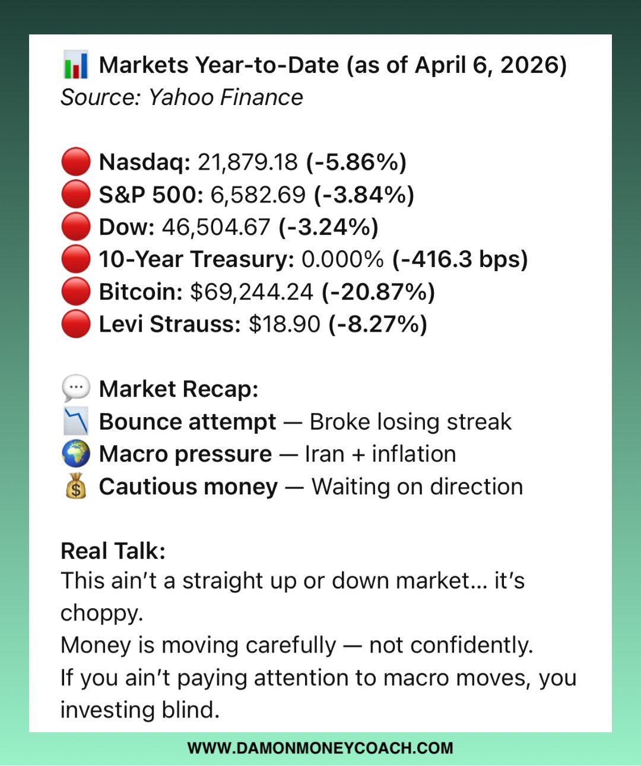641x766 pixels.
Task: Click the Real Talk: heading
Action: click(113, 551)
